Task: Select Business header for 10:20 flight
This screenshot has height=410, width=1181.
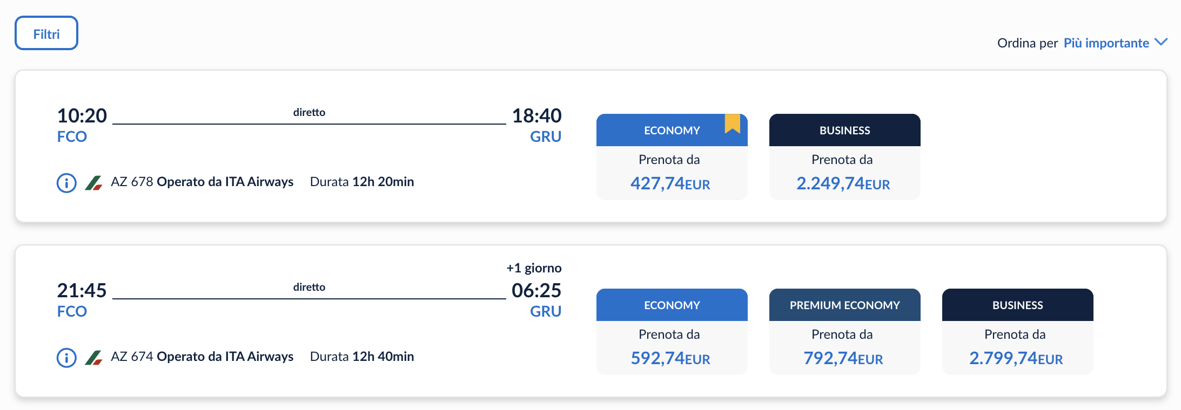Action: pyautogui.click(x=844, y=130)
